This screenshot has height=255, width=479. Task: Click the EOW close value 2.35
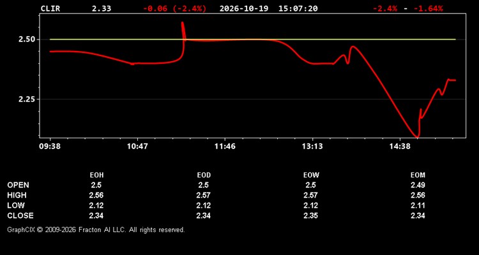click(x=310, y=215)
